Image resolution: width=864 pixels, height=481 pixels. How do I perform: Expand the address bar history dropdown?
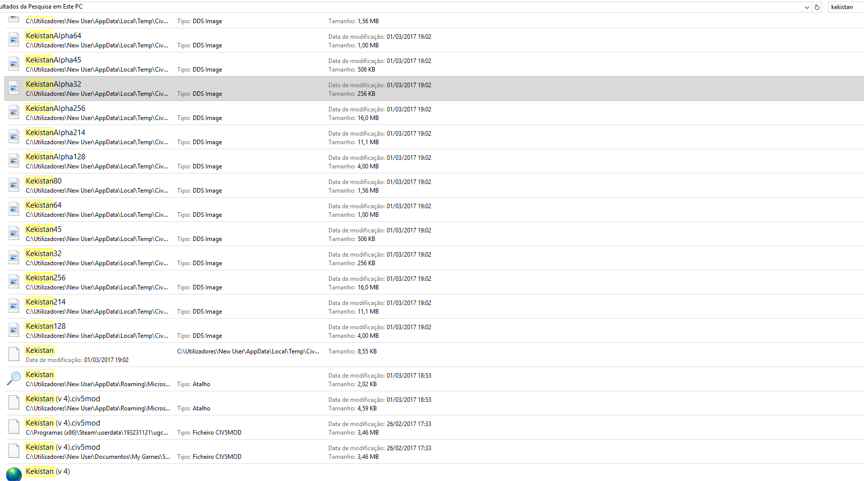(x=807, y=7)
